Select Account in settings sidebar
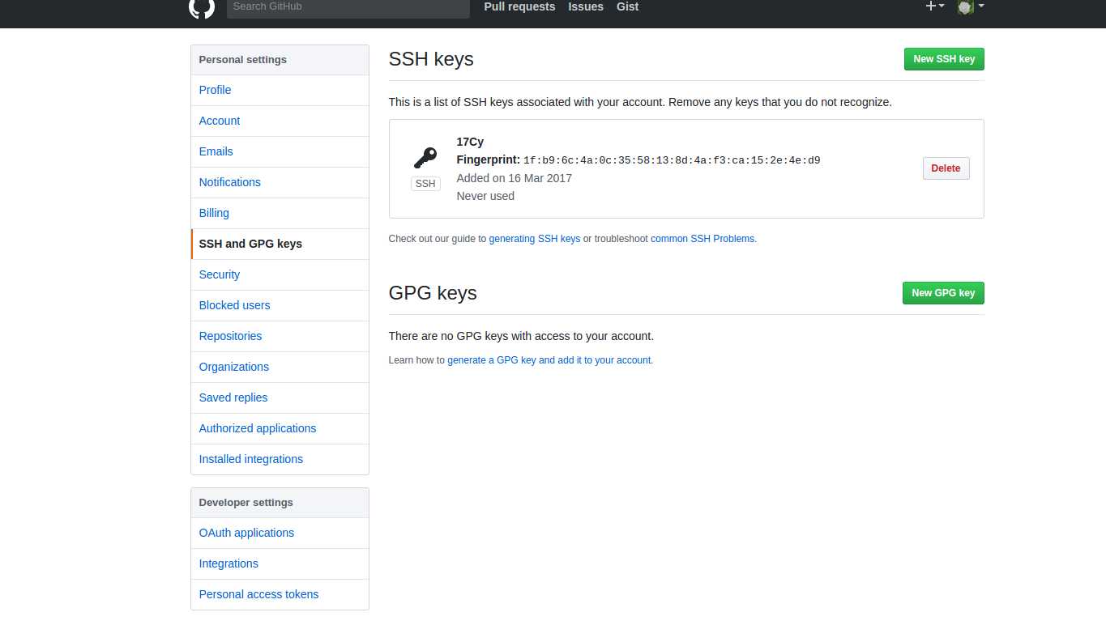1106x625 pixels. (280, 121)
